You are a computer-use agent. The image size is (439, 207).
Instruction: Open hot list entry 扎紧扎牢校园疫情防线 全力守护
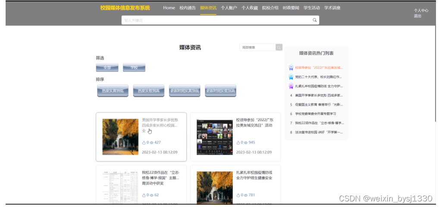point(319,86)
